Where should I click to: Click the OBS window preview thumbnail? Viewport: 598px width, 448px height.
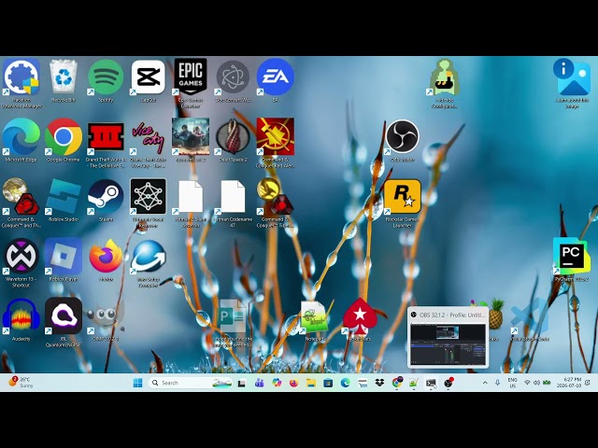point(448,344)
